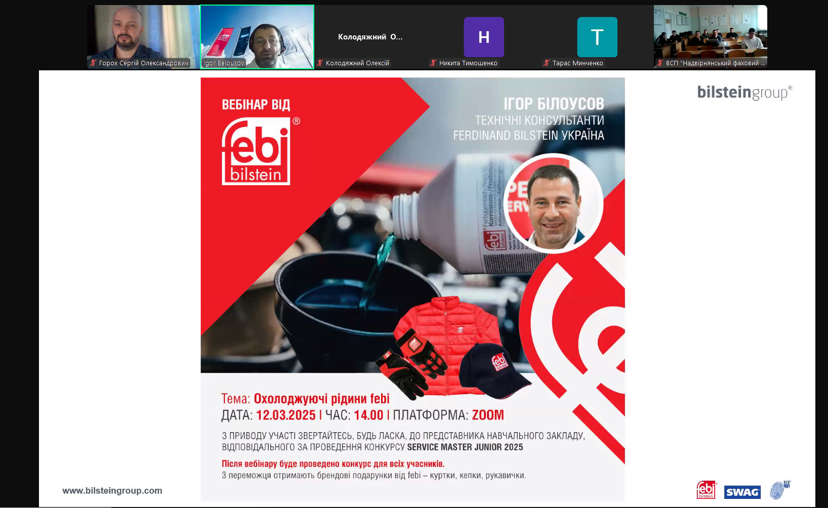Click the SWAG logo in the slide footer

[x=742, y=492]
